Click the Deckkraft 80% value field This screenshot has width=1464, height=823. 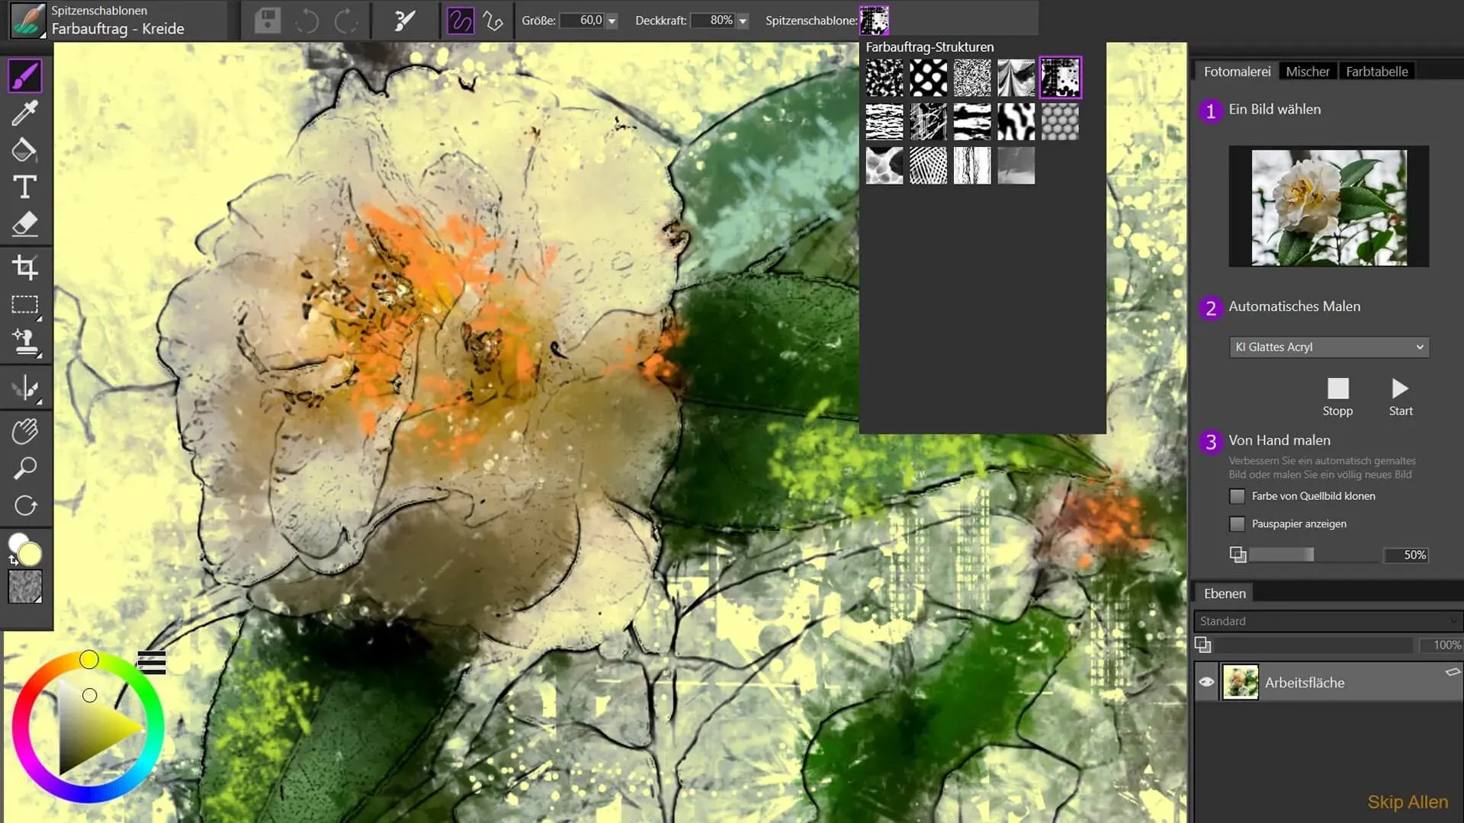[x=714, y=21]
